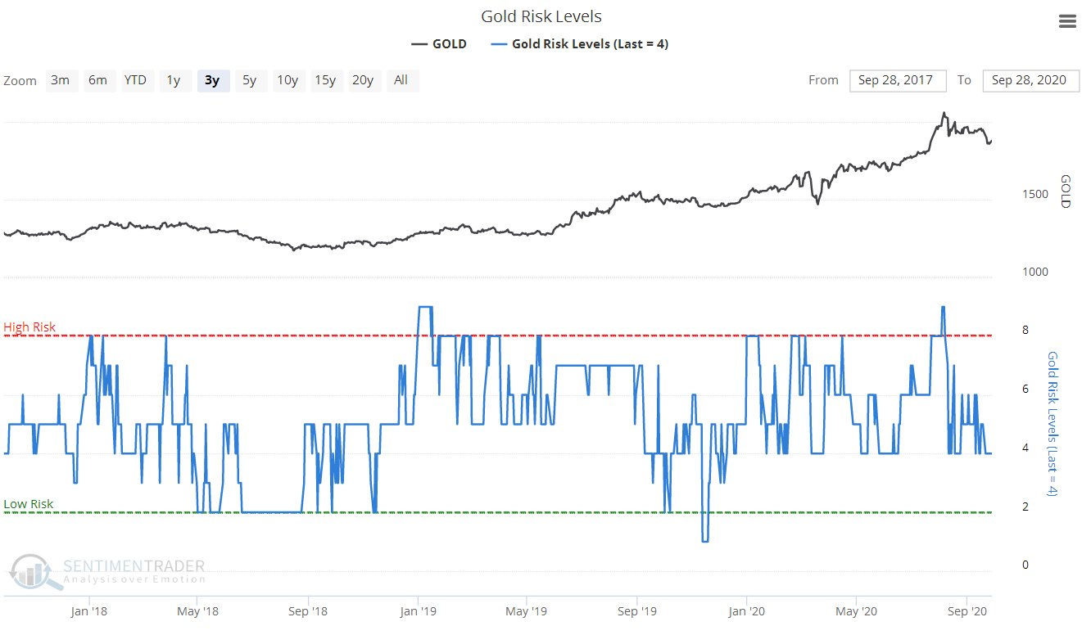Screen dimensions: 1082x635
Task: Choose the 10y zoom range
Action: click(x=287, y=80)
